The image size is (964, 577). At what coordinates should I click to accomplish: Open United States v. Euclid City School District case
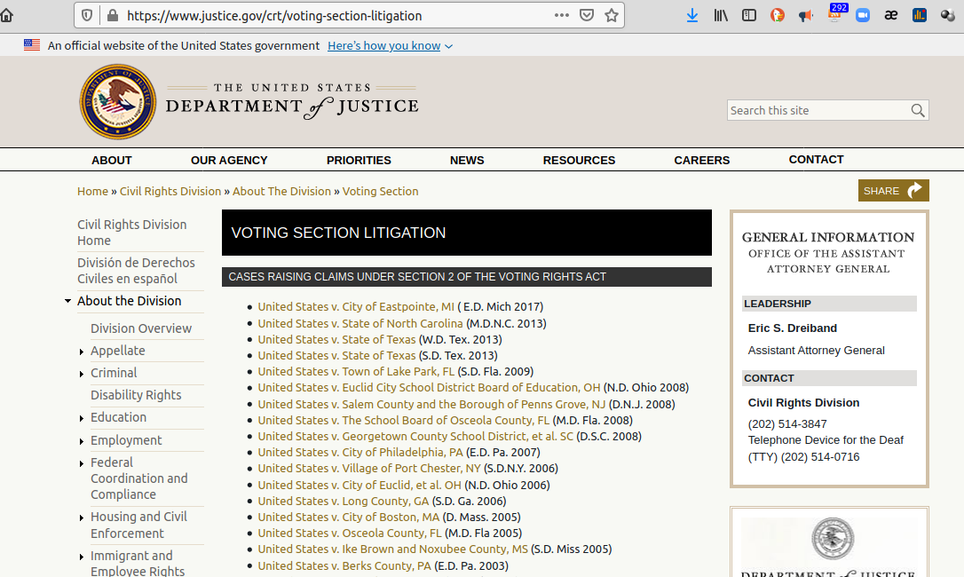[429, 388]
